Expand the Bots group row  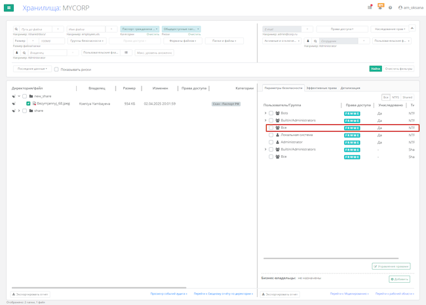coord(265,113)
